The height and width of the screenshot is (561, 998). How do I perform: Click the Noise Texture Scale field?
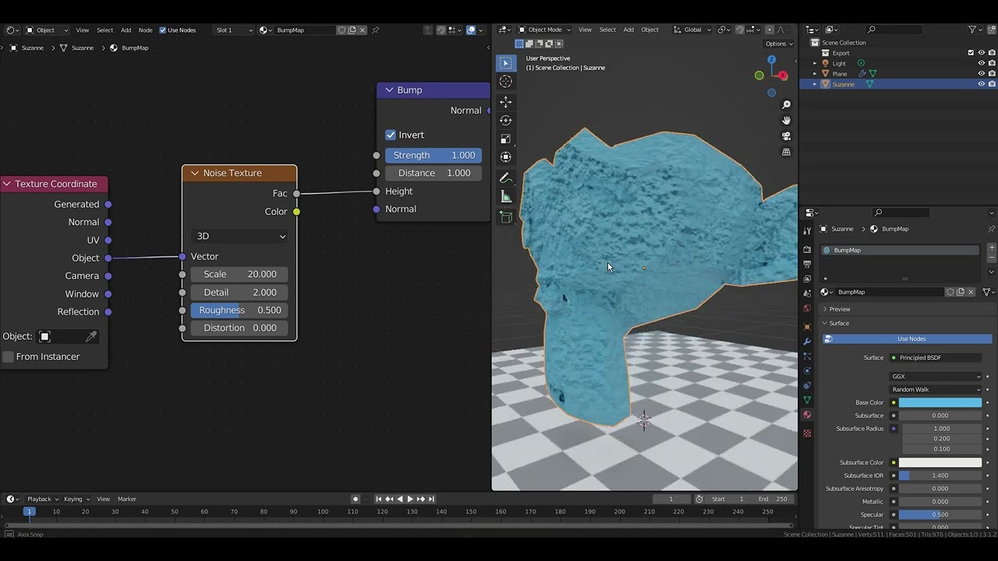tap(239, 274)
